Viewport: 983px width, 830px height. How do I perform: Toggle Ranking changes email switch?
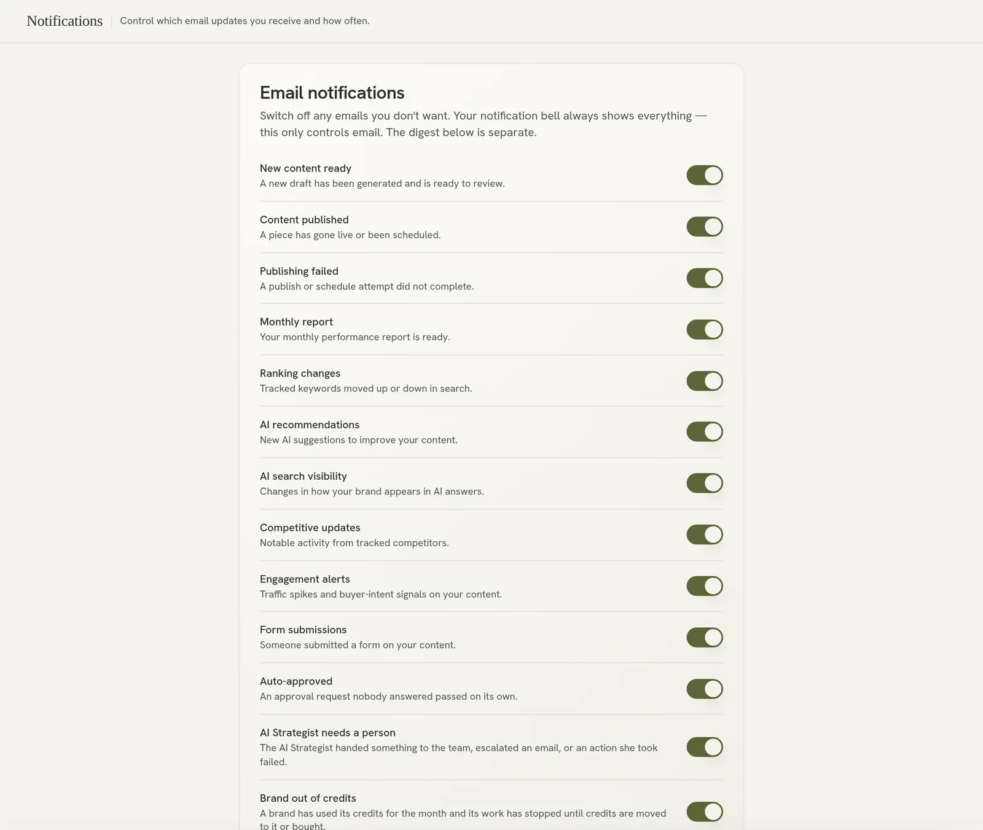click(705, 381)
